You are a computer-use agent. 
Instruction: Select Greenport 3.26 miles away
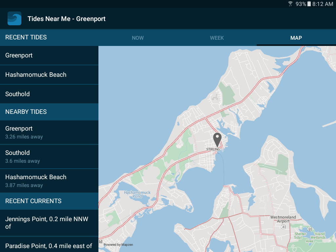tap(49, 132)
